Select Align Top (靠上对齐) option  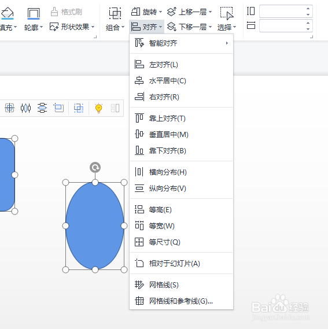click(x=181, y=119)
